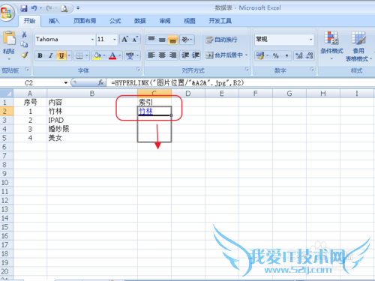
Task: Click the Select All corner button
Action: (7, 94)
